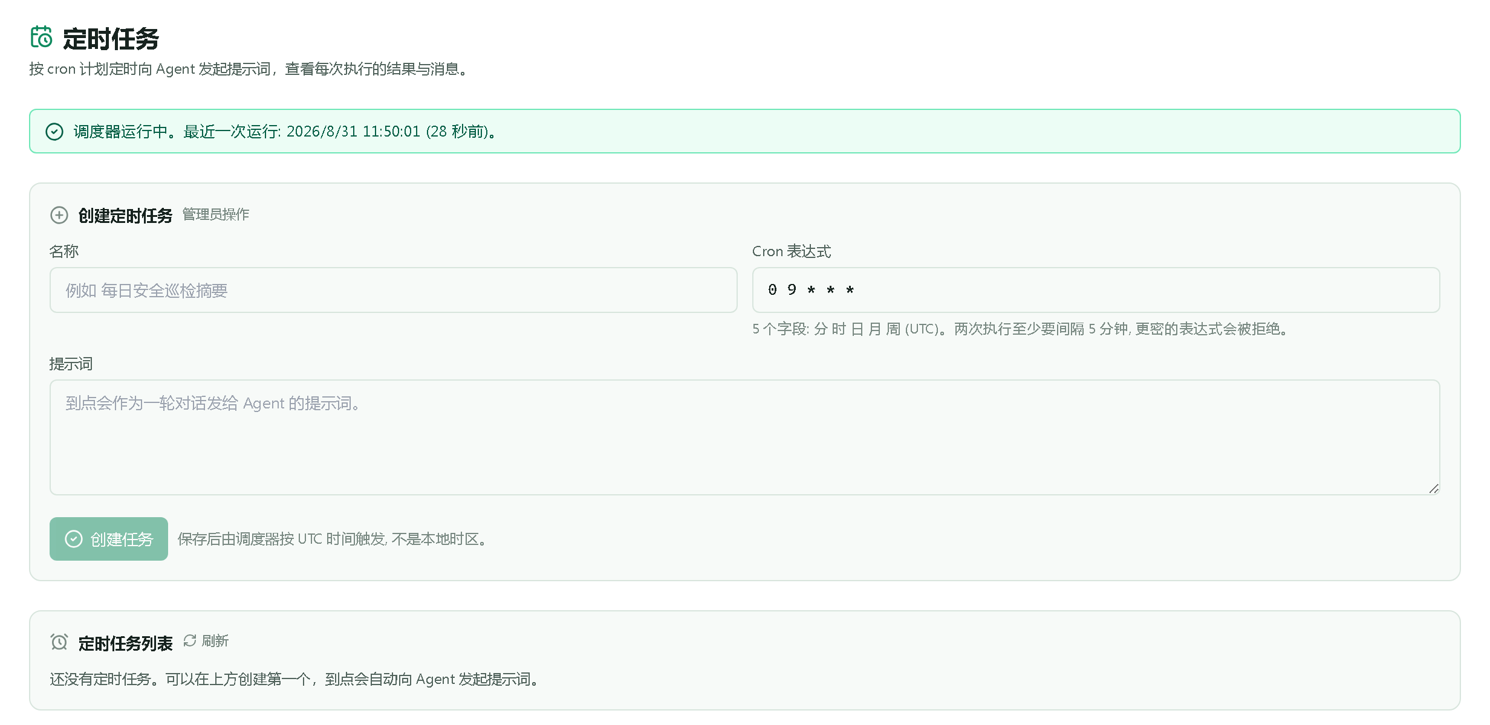Click the alarm clock icon beside 定时任务列表
Screen dimensions: 1490x725
[x=59, y=642]
